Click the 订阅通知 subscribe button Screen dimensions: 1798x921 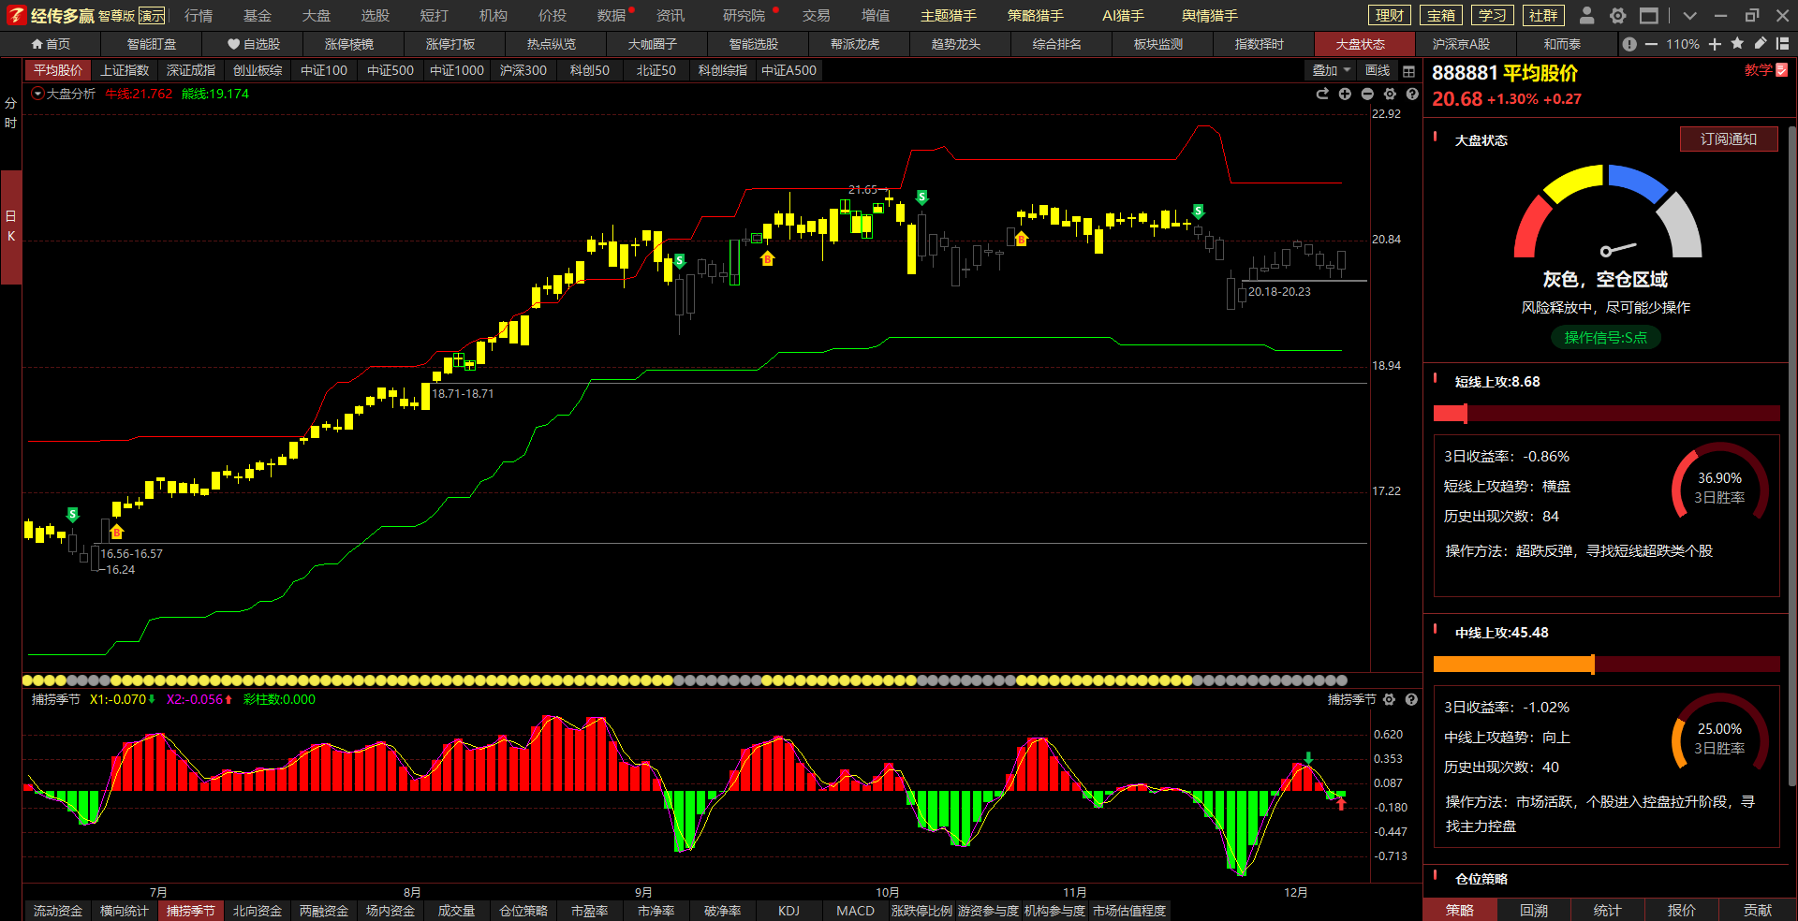tap(1728, 139)
